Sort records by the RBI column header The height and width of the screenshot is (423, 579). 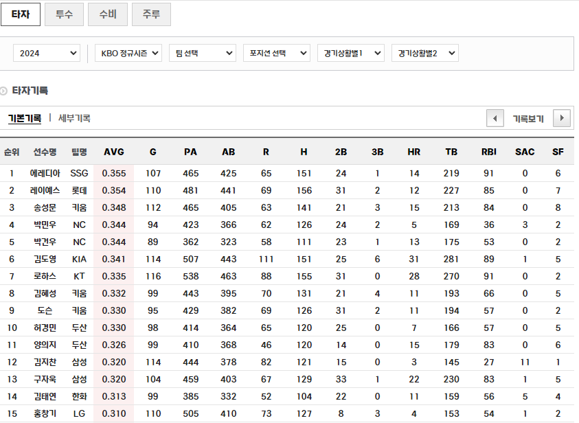click(x=488, y=152)
